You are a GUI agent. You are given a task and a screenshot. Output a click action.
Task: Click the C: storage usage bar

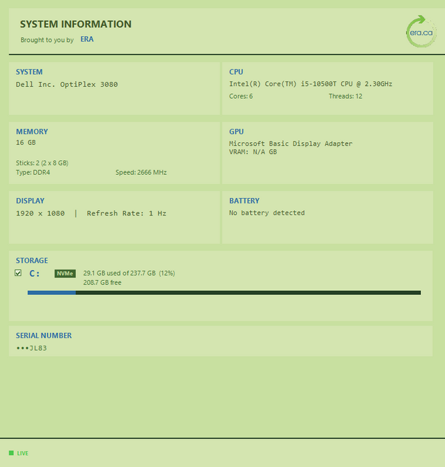(224, 293)
